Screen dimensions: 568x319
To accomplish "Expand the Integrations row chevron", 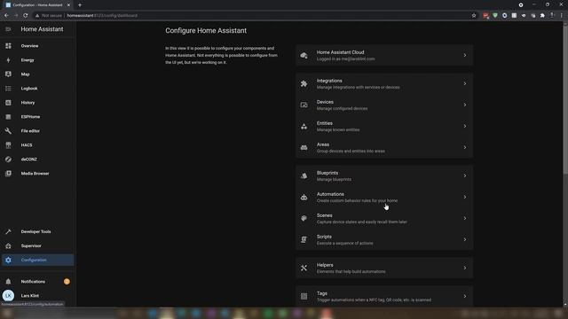I will (465, 83).
